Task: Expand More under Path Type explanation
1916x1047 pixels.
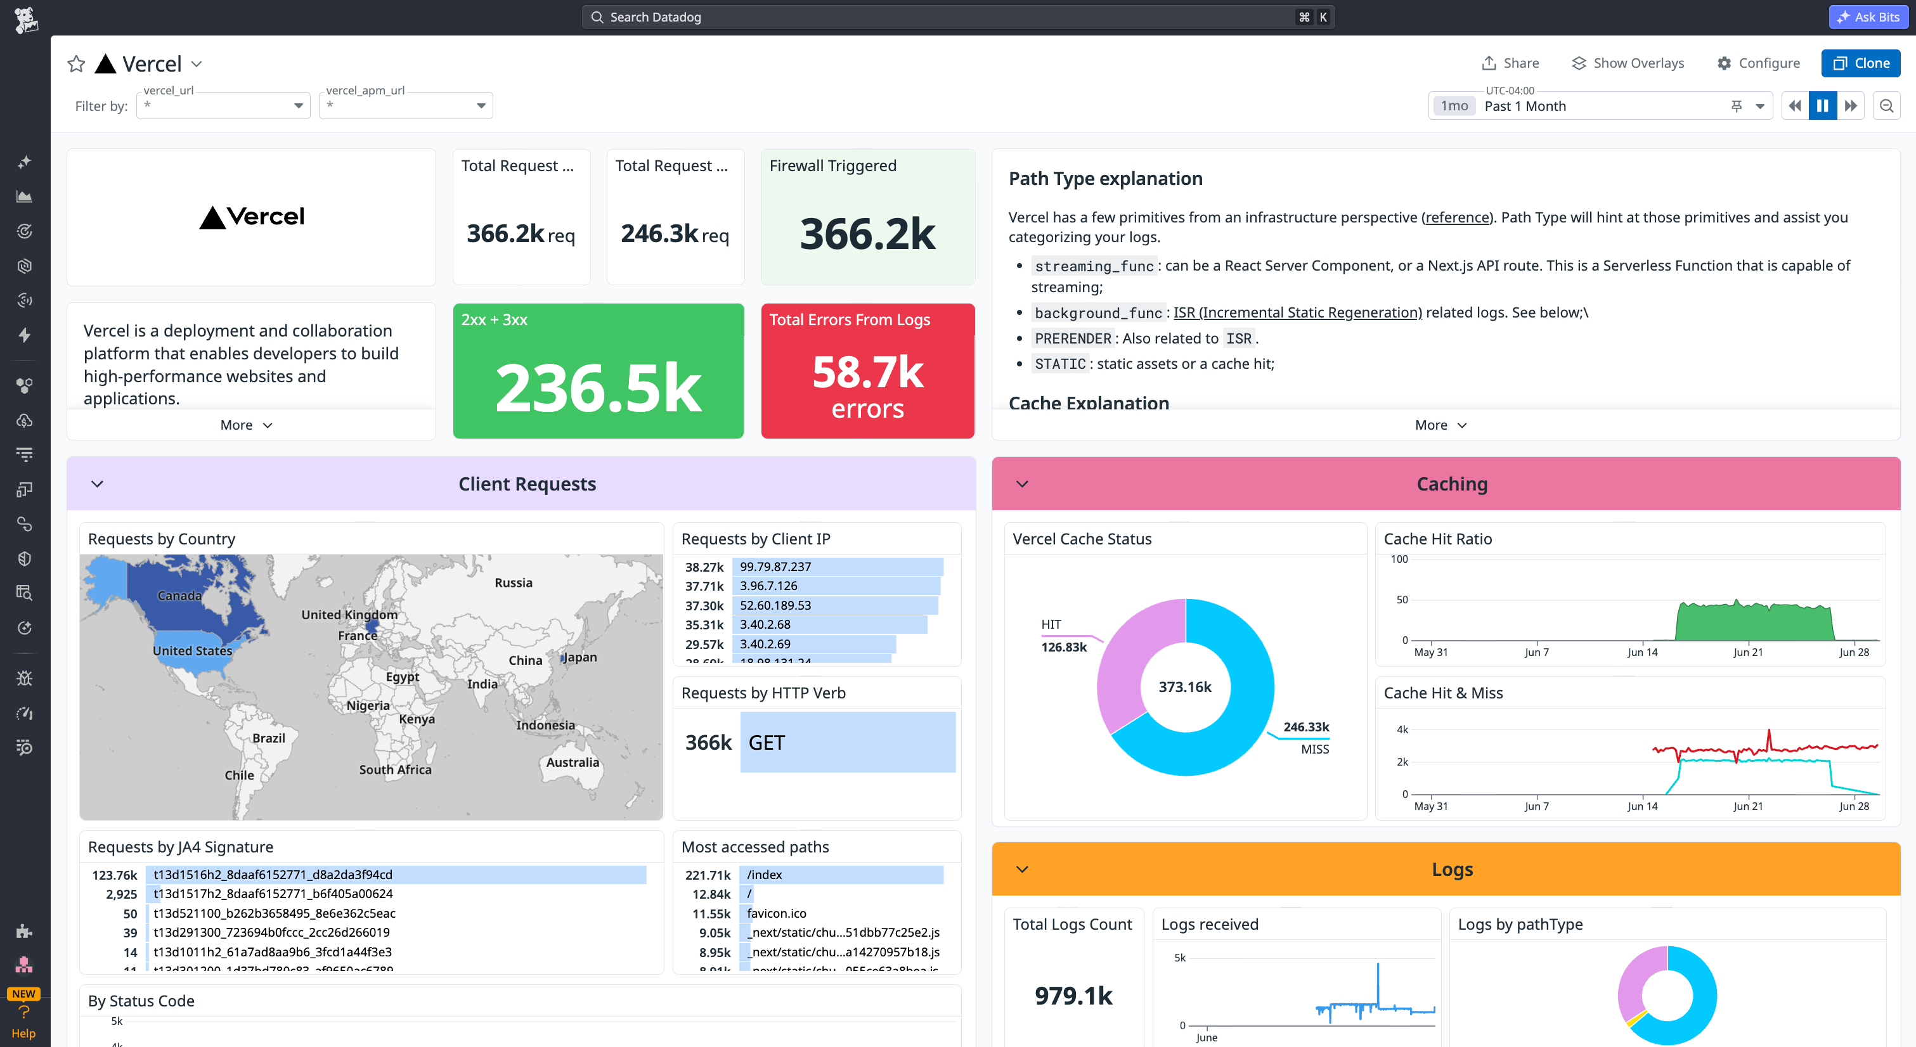Action: point(1440,425)
